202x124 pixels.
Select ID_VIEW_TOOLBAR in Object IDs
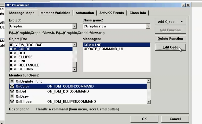[41, 45]
